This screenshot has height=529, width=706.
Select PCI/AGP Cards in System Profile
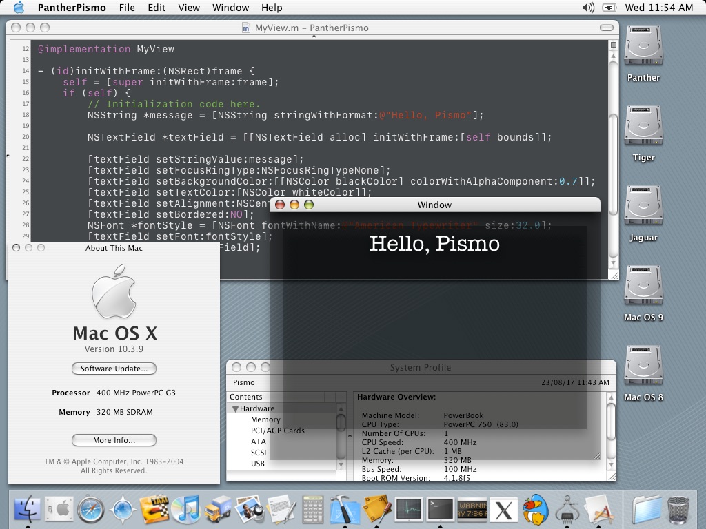click(x=277, y=431)
